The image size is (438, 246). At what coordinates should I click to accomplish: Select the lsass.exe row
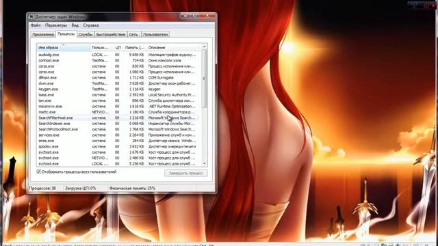pos(118,95)
